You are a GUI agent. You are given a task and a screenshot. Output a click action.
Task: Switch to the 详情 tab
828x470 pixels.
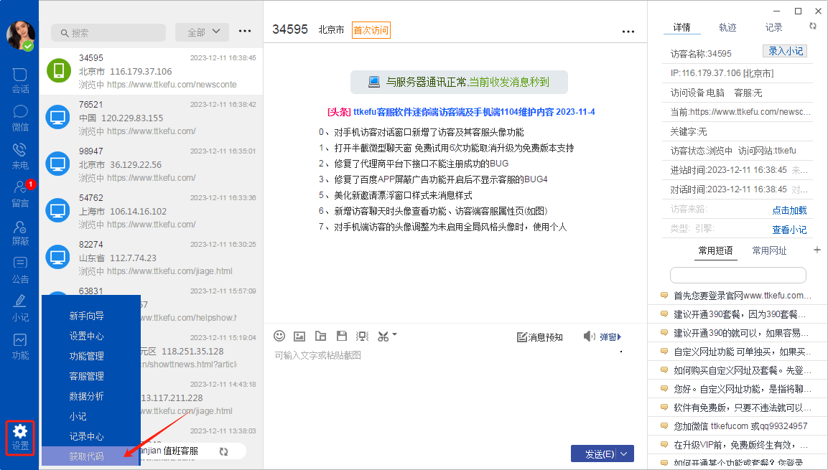(682, 27)
